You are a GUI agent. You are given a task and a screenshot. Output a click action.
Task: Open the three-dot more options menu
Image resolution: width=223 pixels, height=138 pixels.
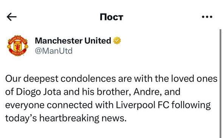pyautogui.click(x=207, y=17)
